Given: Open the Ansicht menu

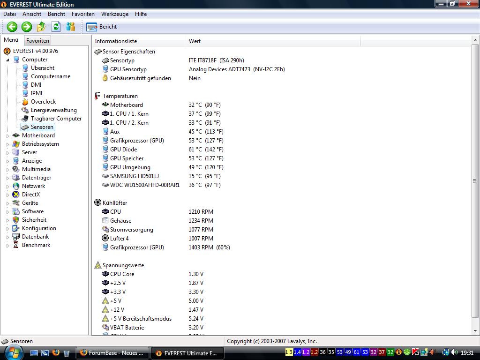Looking at the screenshot, I should tap(32, 14).
